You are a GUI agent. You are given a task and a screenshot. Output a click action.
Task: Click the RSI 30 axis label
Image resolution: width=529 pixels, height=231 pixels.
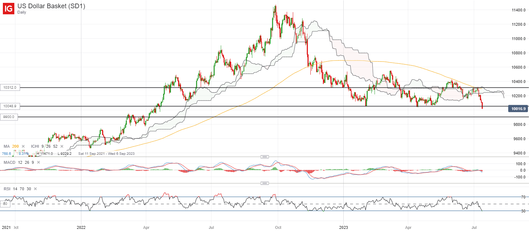click(x=523, y=211)
